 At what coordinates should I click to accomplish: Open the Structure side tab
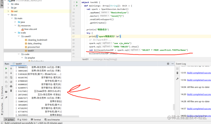[x=2, y=93]
